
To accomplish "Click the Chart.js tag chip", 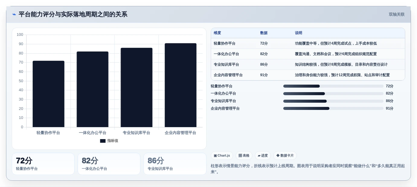I will (x=222, y=156).
